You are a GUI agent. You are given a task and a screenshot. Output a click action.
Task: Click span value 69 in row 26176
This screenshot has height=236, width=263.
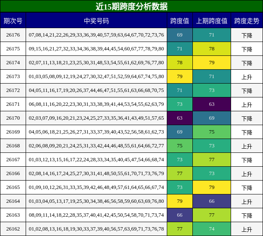point(180,35)
